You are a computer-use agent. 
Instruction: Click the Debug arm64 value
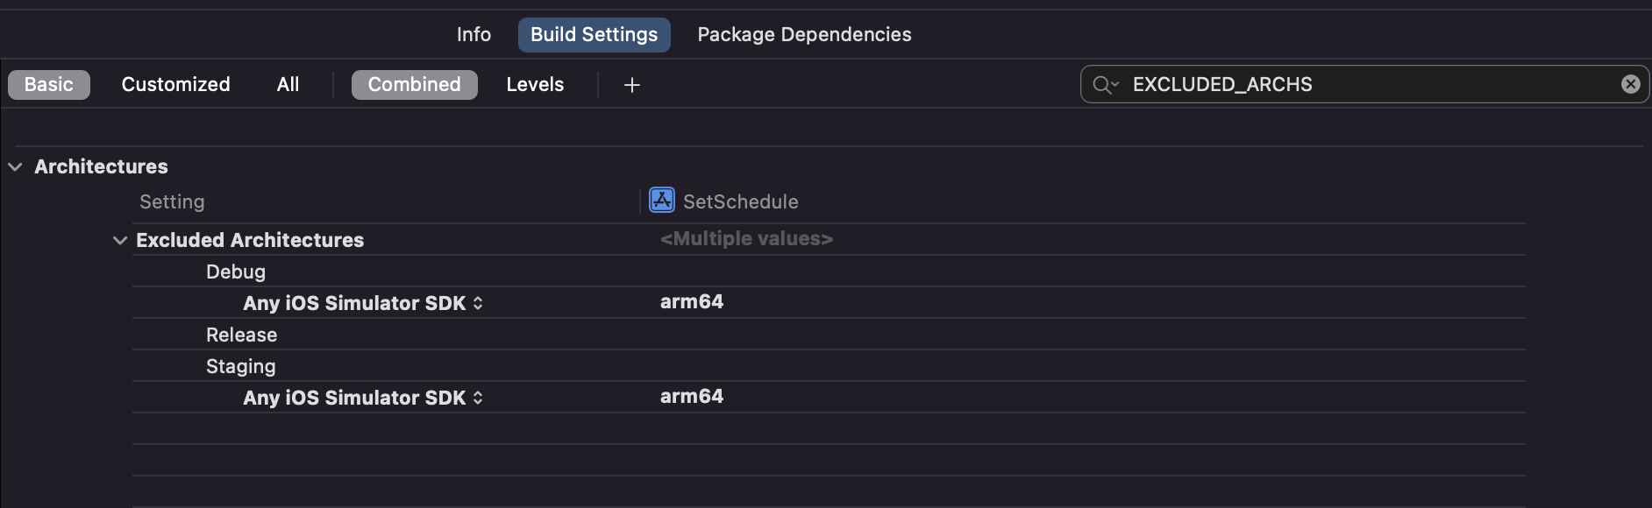pyautogui.click(x=692, y=302)
